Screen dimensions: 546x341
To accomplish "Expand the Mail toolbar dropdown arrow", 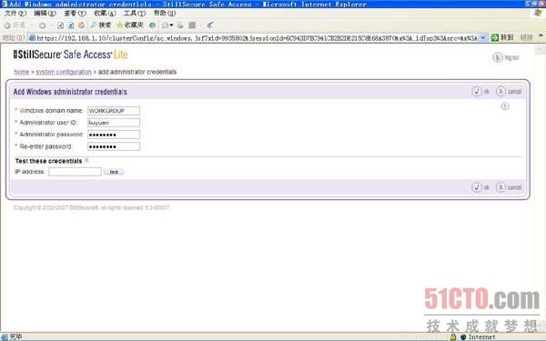I will tap(172, 25).
